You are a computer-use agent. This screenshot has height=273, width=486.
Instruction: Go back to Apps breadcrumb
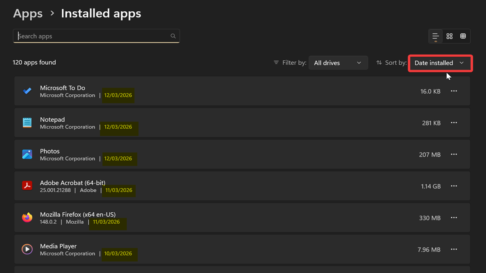[x=28, y=13]
